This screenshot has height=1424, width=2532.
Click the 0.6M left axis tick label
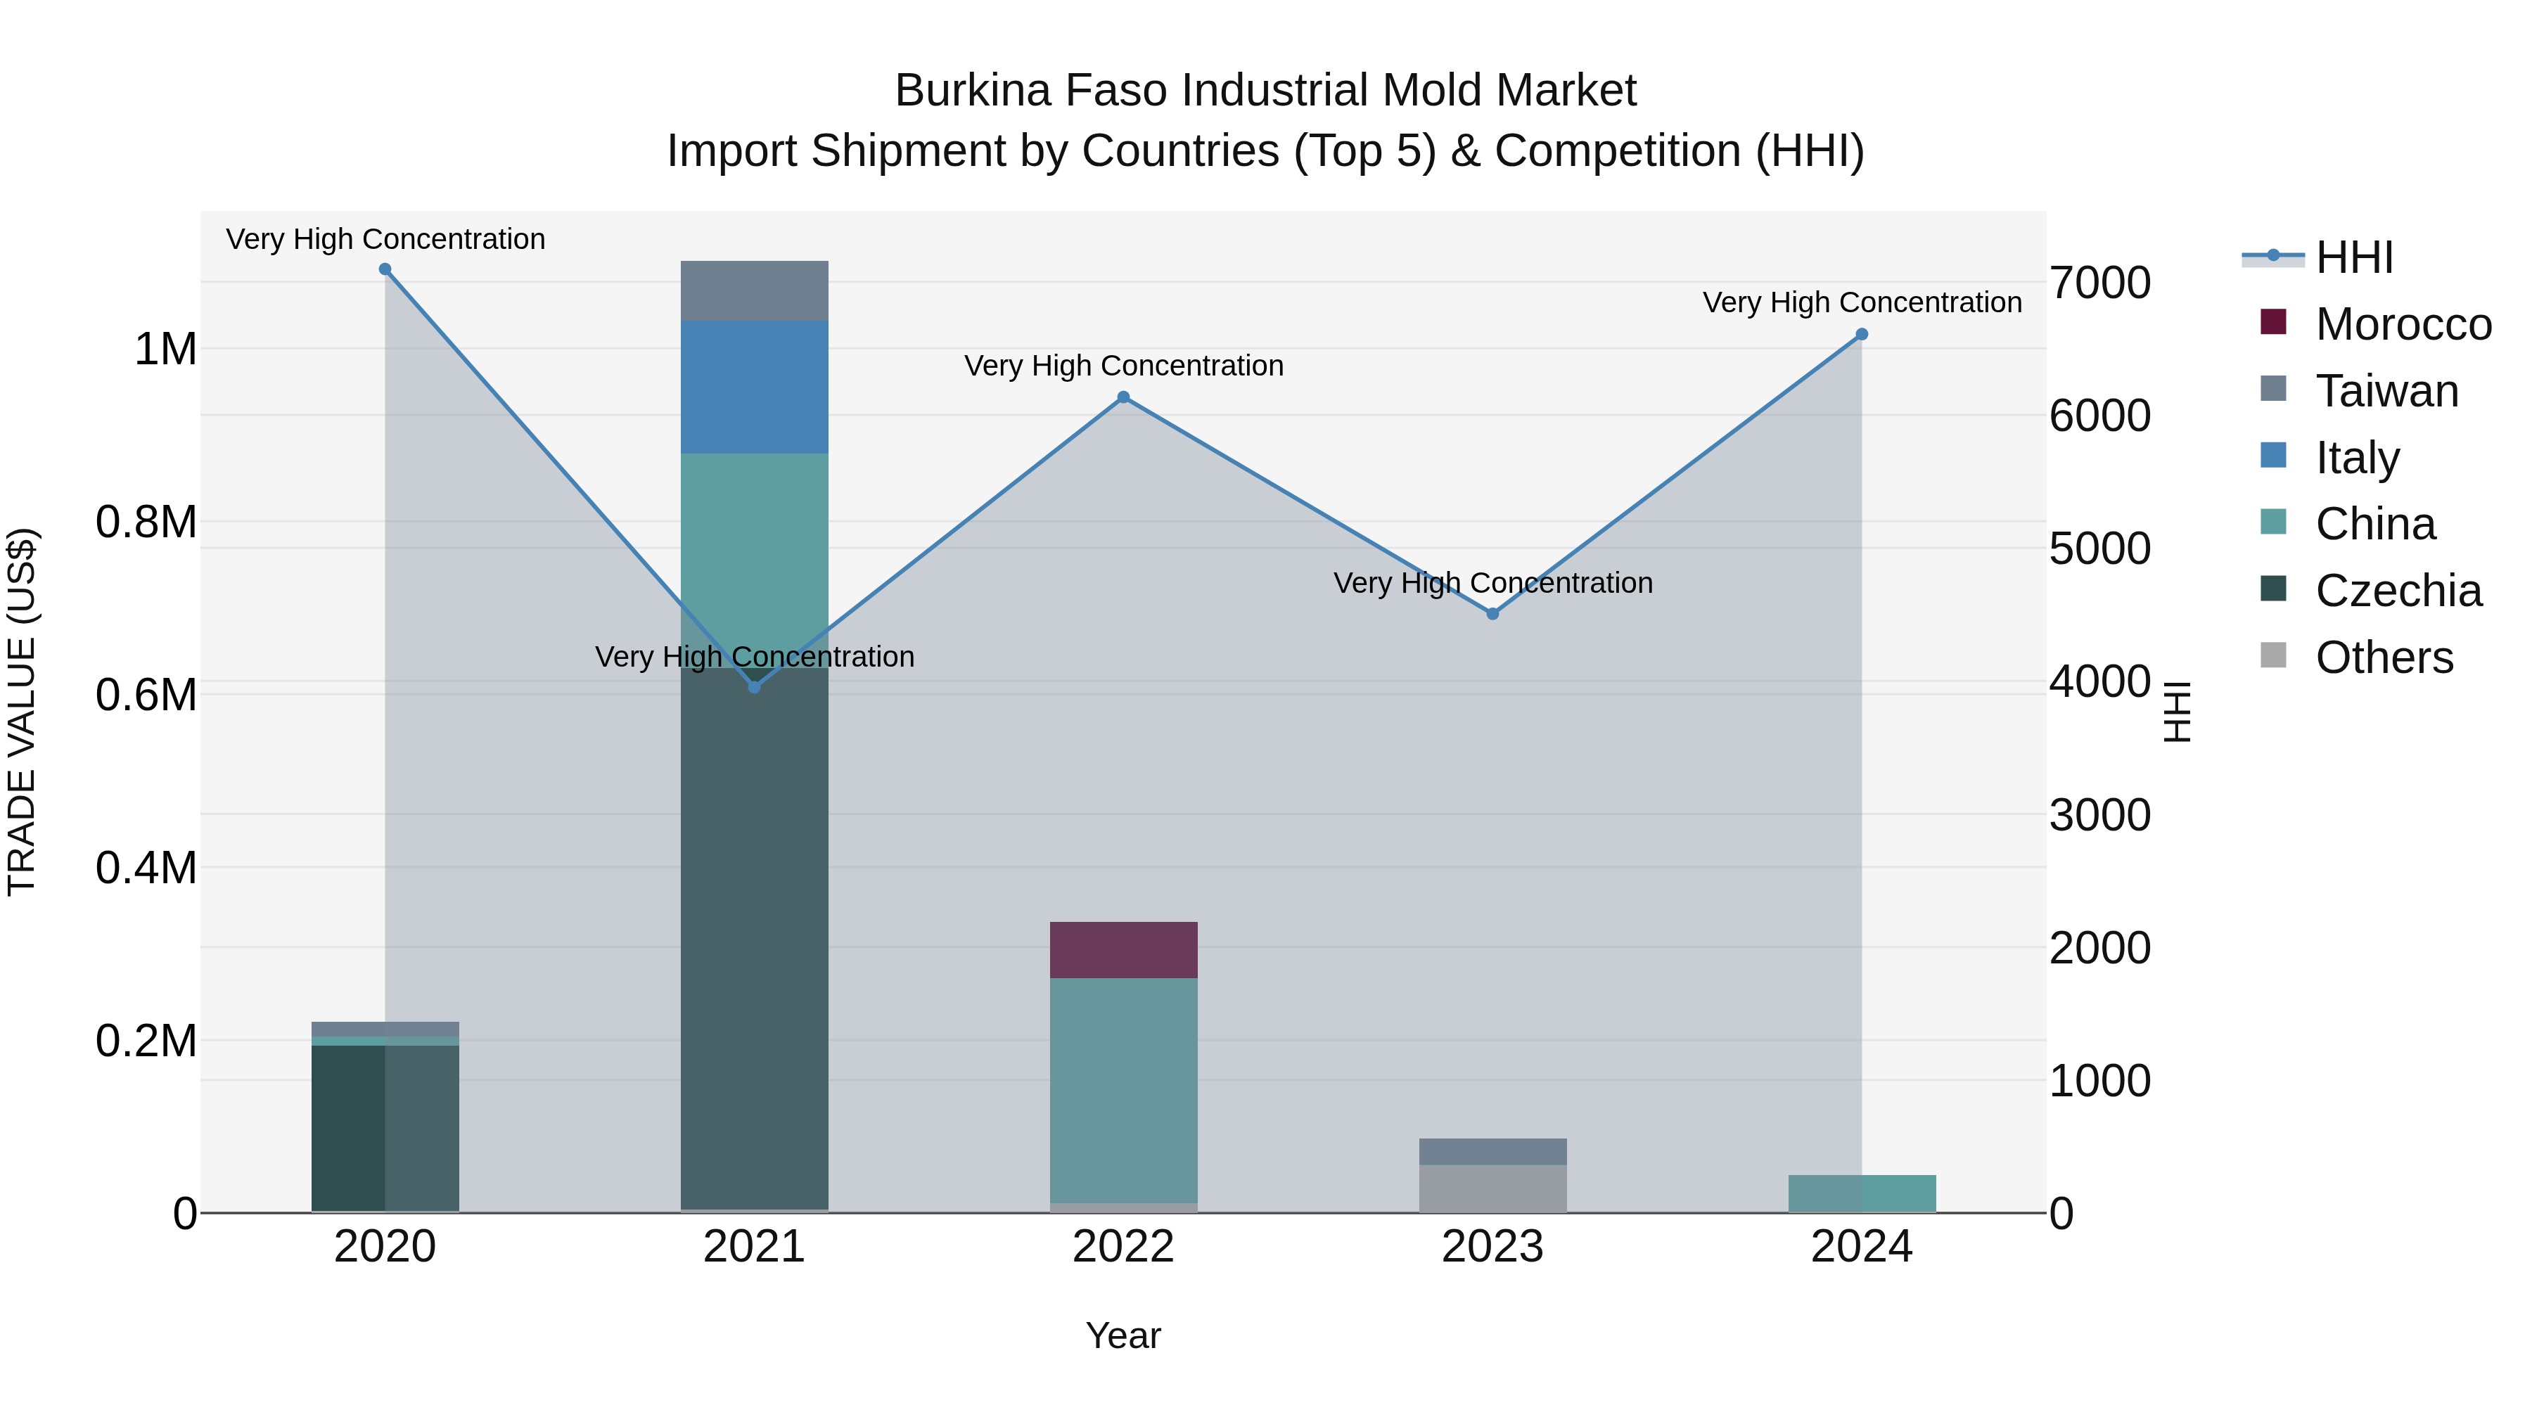coord(146,695)
